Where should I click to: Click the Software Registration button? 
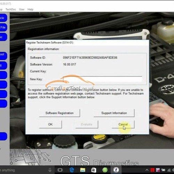click(x=60, y=113)
